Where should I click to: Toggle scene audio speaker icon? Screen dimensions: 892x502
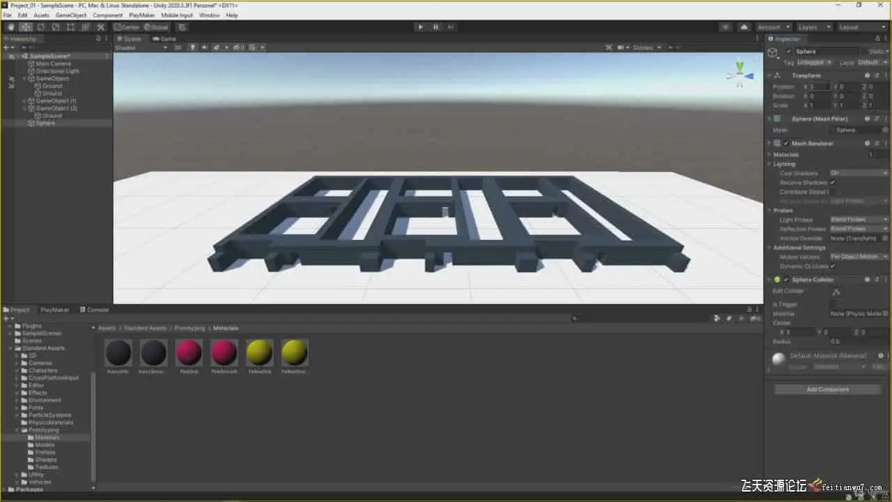(205, 47)
